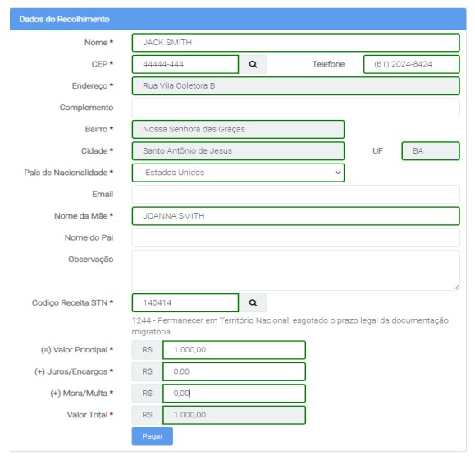Click the Codigo Receita STN search icon

tap(253, 303)
